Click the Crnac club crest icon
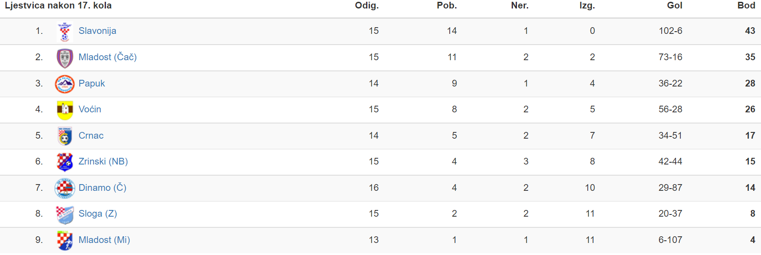 pos(65,136)
